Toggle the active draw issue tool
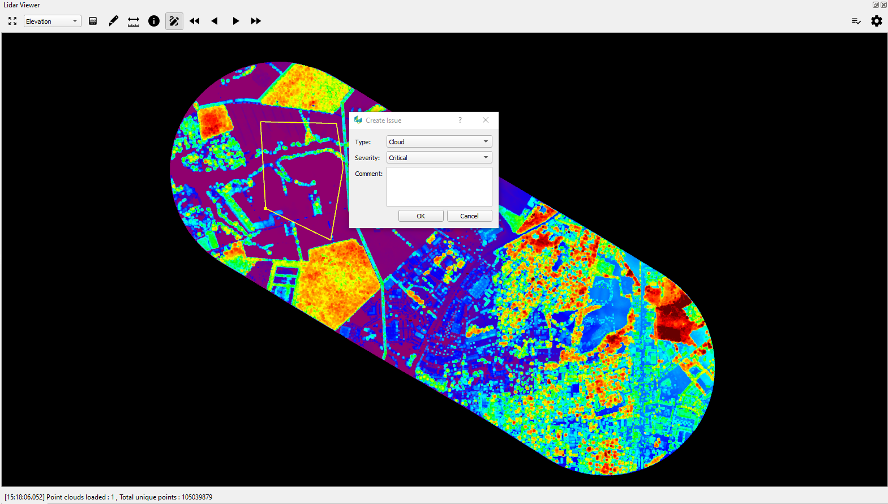 point(174,21)
